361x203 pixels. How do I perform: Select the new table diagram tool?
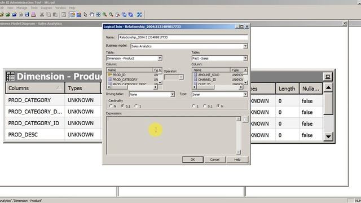(72, 15)
